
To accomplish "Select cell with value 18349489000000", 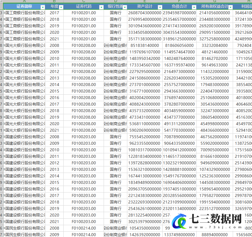I will 145,182.
